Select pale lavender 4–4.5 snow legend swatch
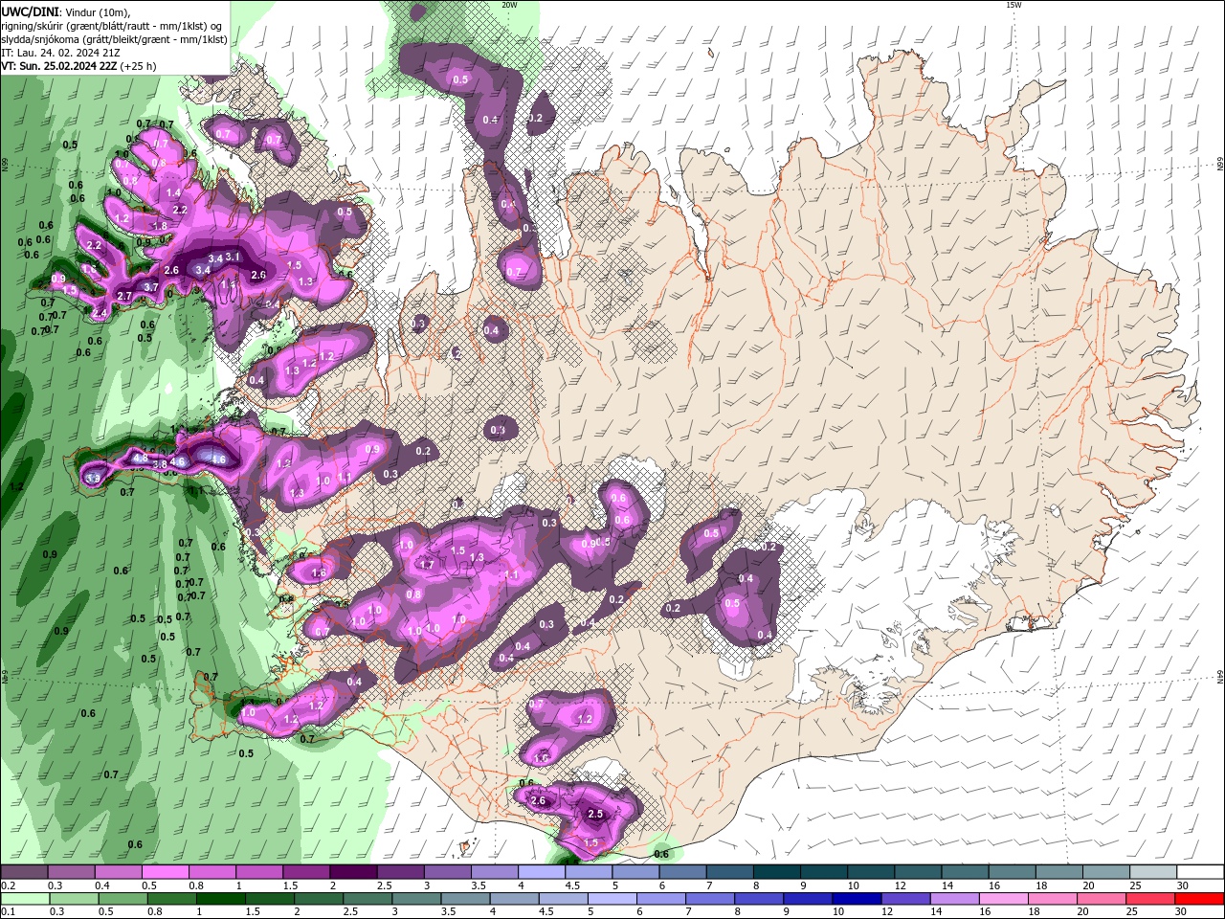The width and height of the screenshot is (1225, 919). [542, 872]
